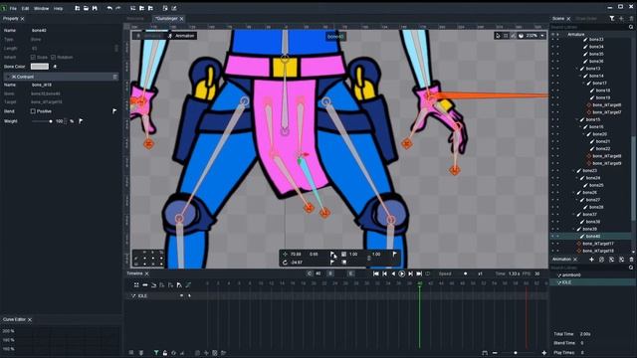Collapse the IK Constraint section
The width and height of the screenshot is (637, 358).
coord(9,77)
